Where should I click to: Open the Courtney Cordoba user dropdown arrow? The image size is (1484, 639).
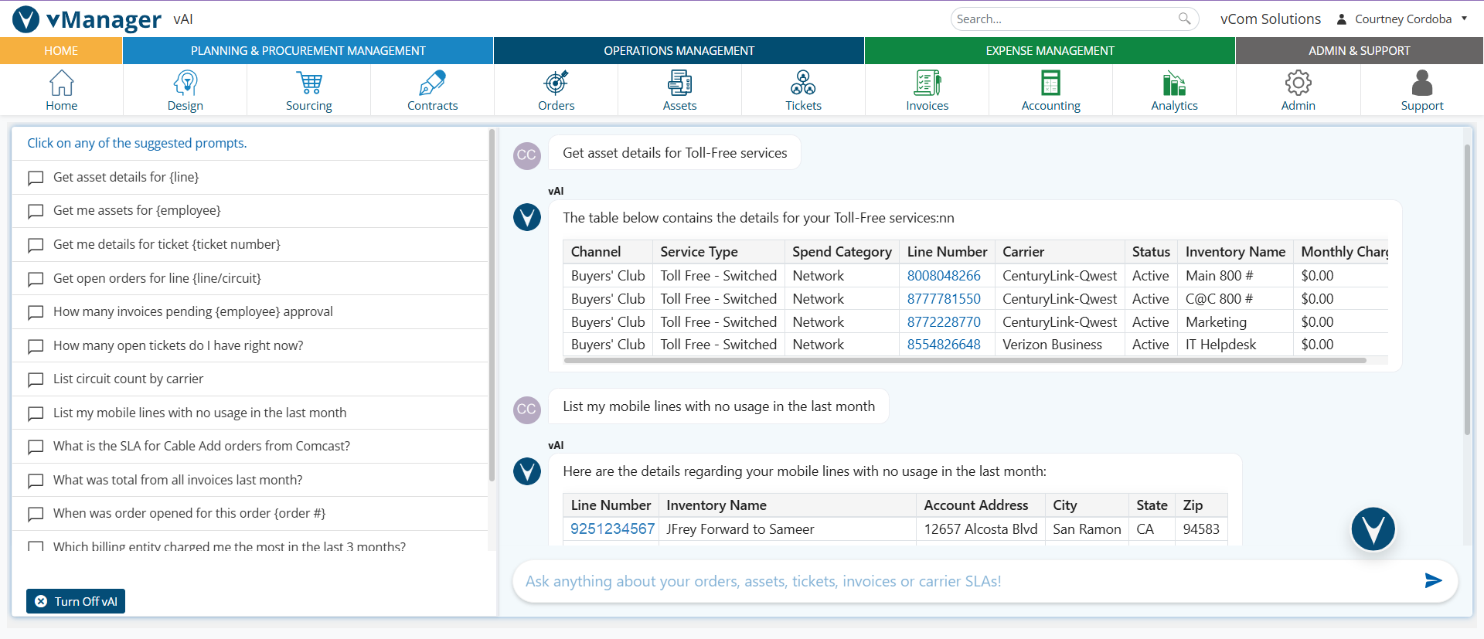coord(1464,19)
